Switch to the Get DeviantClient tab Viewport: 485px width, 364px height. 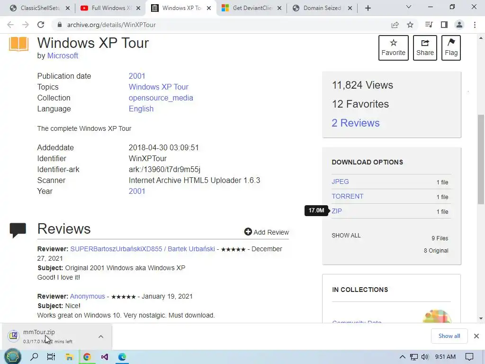pos(251,8)
